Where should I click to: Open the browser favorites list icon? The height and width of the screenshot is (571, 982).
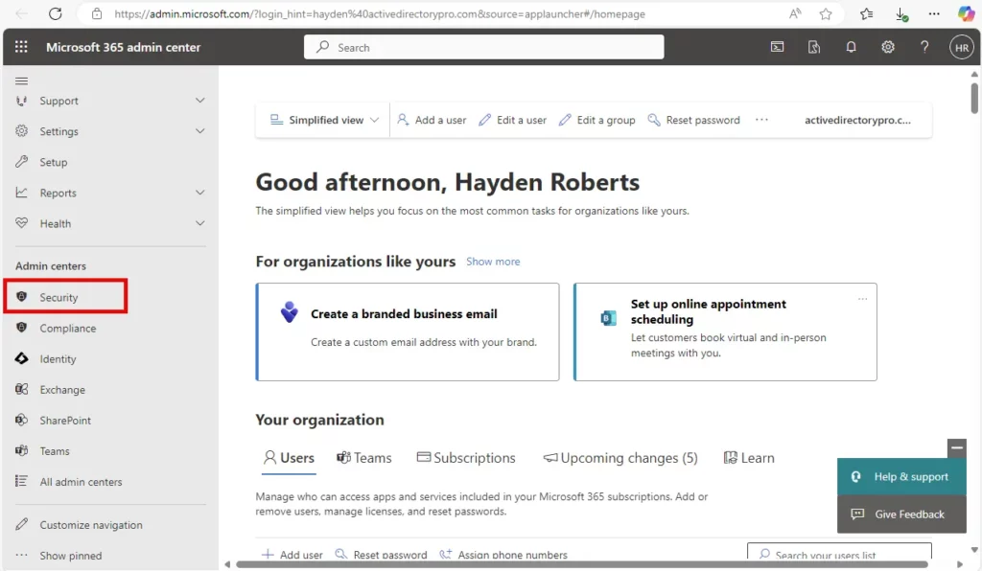867,13
